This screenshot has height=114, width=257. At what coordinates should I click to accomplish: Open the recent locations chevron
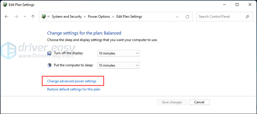click(x=25, y=17)
